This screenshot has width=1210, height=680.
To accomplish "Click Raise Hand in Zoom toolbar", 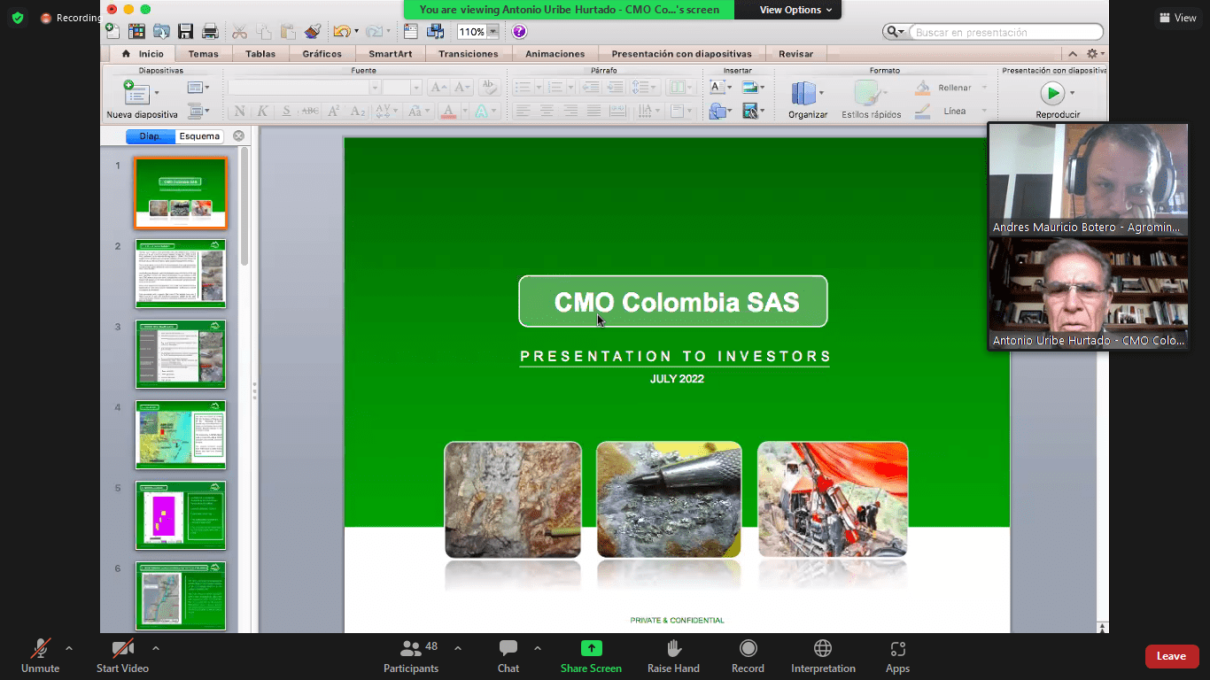I will pos(673,657).
